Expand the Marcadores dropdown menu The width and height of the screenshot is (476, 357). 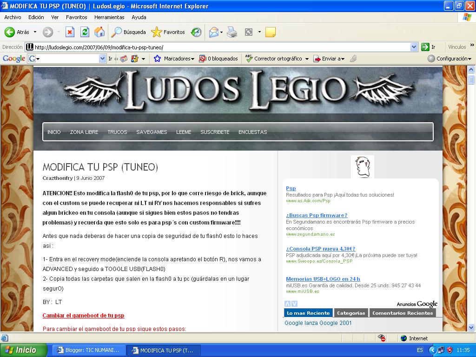click(192, 59)
